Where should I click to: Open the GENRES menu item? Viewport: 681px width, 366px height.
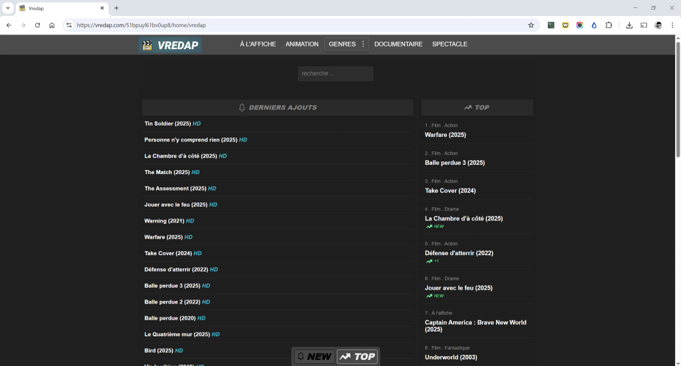342,45
